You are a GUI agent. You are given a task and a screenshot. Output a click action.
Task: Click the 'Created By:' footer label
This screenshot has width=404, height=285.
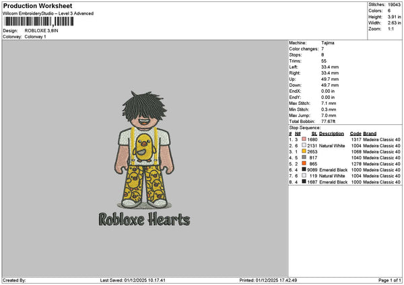click(14, 280)
